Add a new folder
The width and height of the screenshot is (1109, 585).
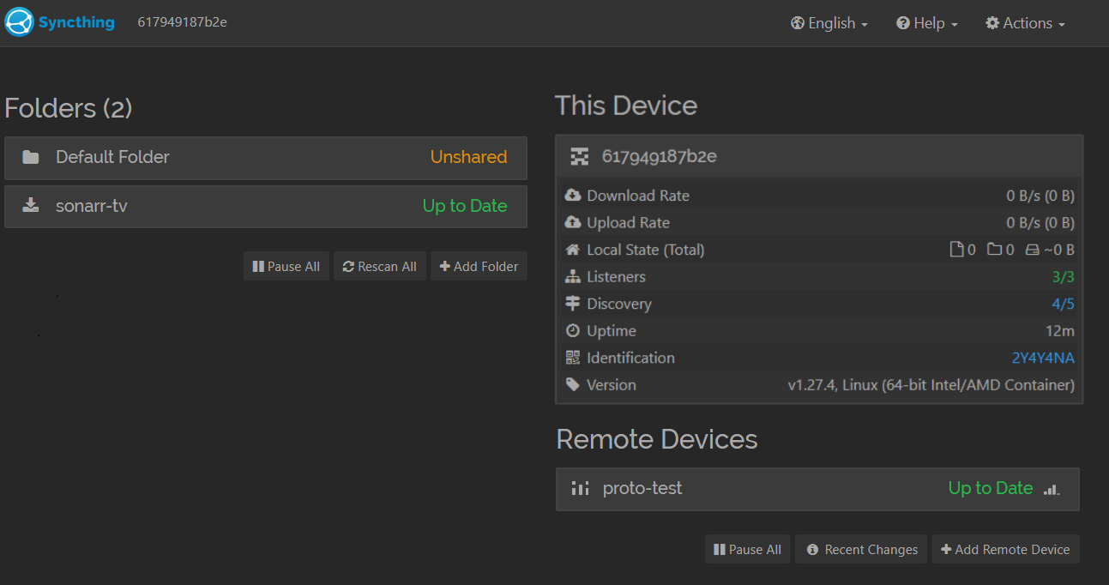479,266
